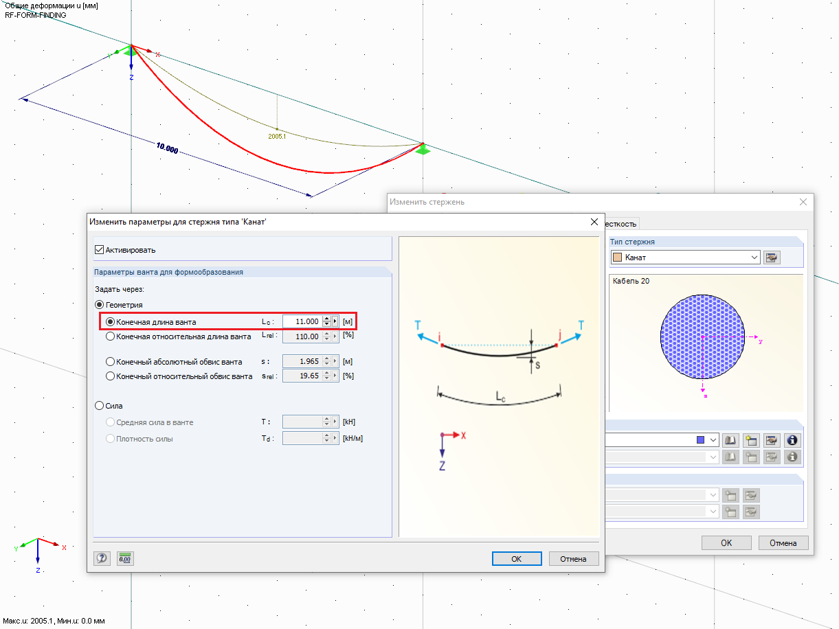839x629 pixels.
Task: Click the Lc spinner arrows
Action: (x=326, y=321)
